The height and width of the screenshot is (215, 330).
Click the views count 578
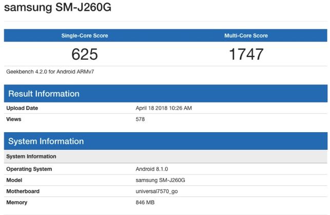[140, 119]
